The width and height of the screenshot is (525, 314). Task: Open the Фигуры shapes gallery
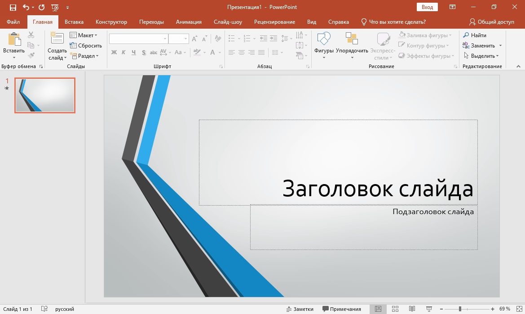324,45
